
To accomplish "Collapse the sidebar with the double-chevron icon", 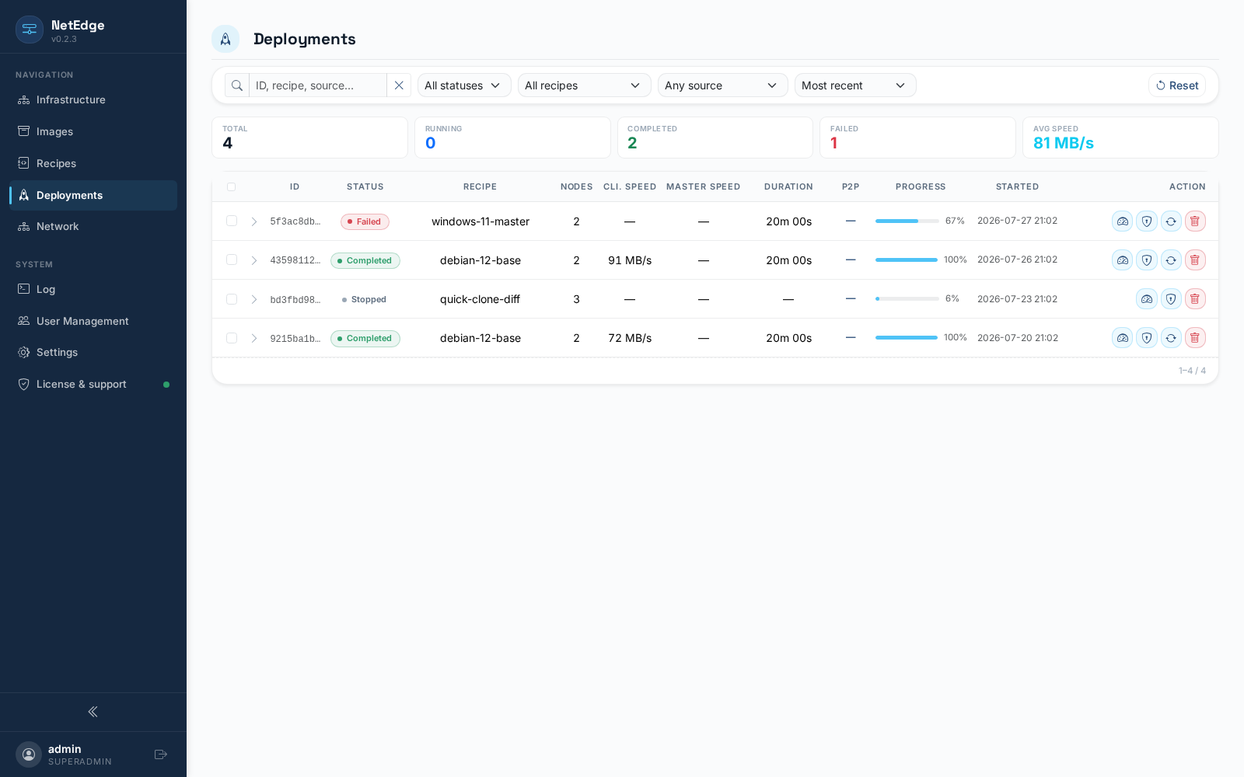I will (93, 712).
